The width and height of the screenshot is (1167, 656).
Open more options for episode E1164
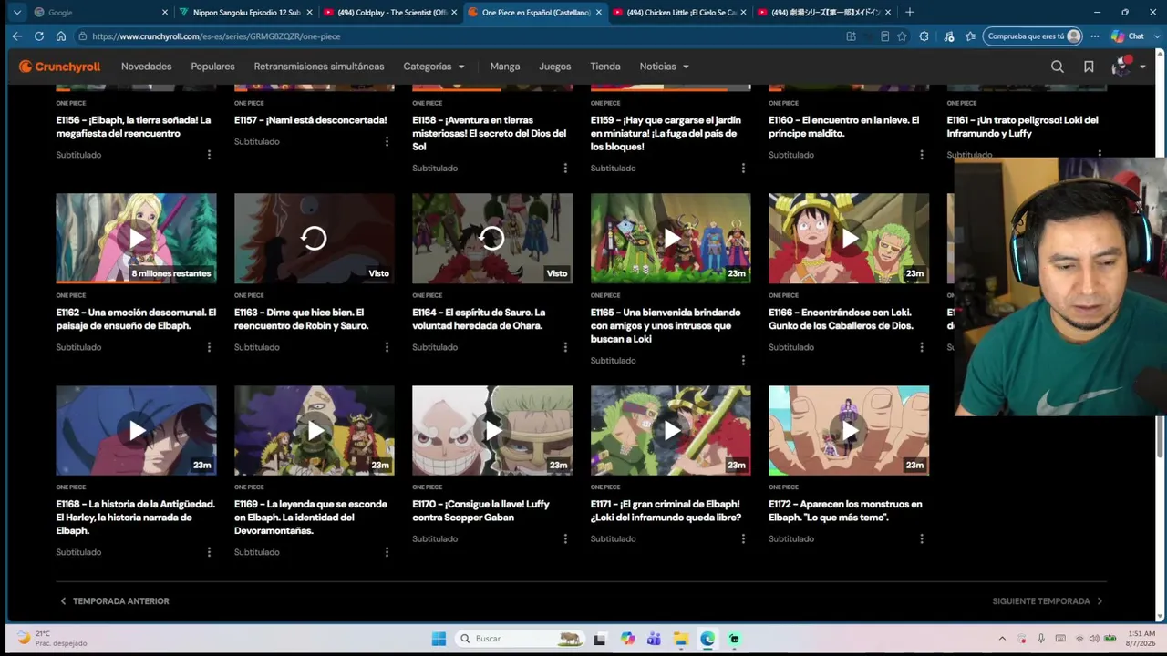pos(565,347)
